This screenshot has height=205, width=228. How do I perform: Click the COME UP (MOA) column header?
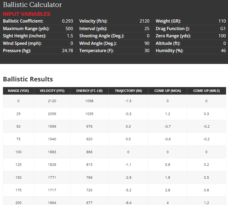click(168, 91)
